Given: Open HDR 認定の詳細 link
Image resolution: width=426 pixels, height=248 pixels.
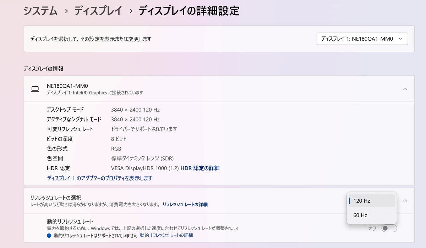Looking at the screenshot, I should tap(200, 168).
